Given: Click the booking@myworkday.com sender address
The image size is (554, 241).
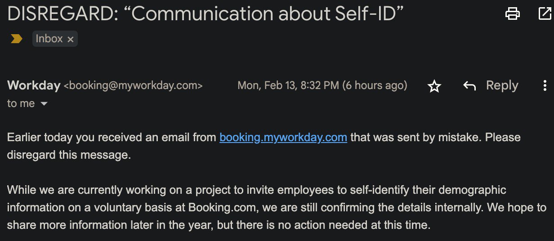Looking at the screenshot, I should click(x=133, y=85).
